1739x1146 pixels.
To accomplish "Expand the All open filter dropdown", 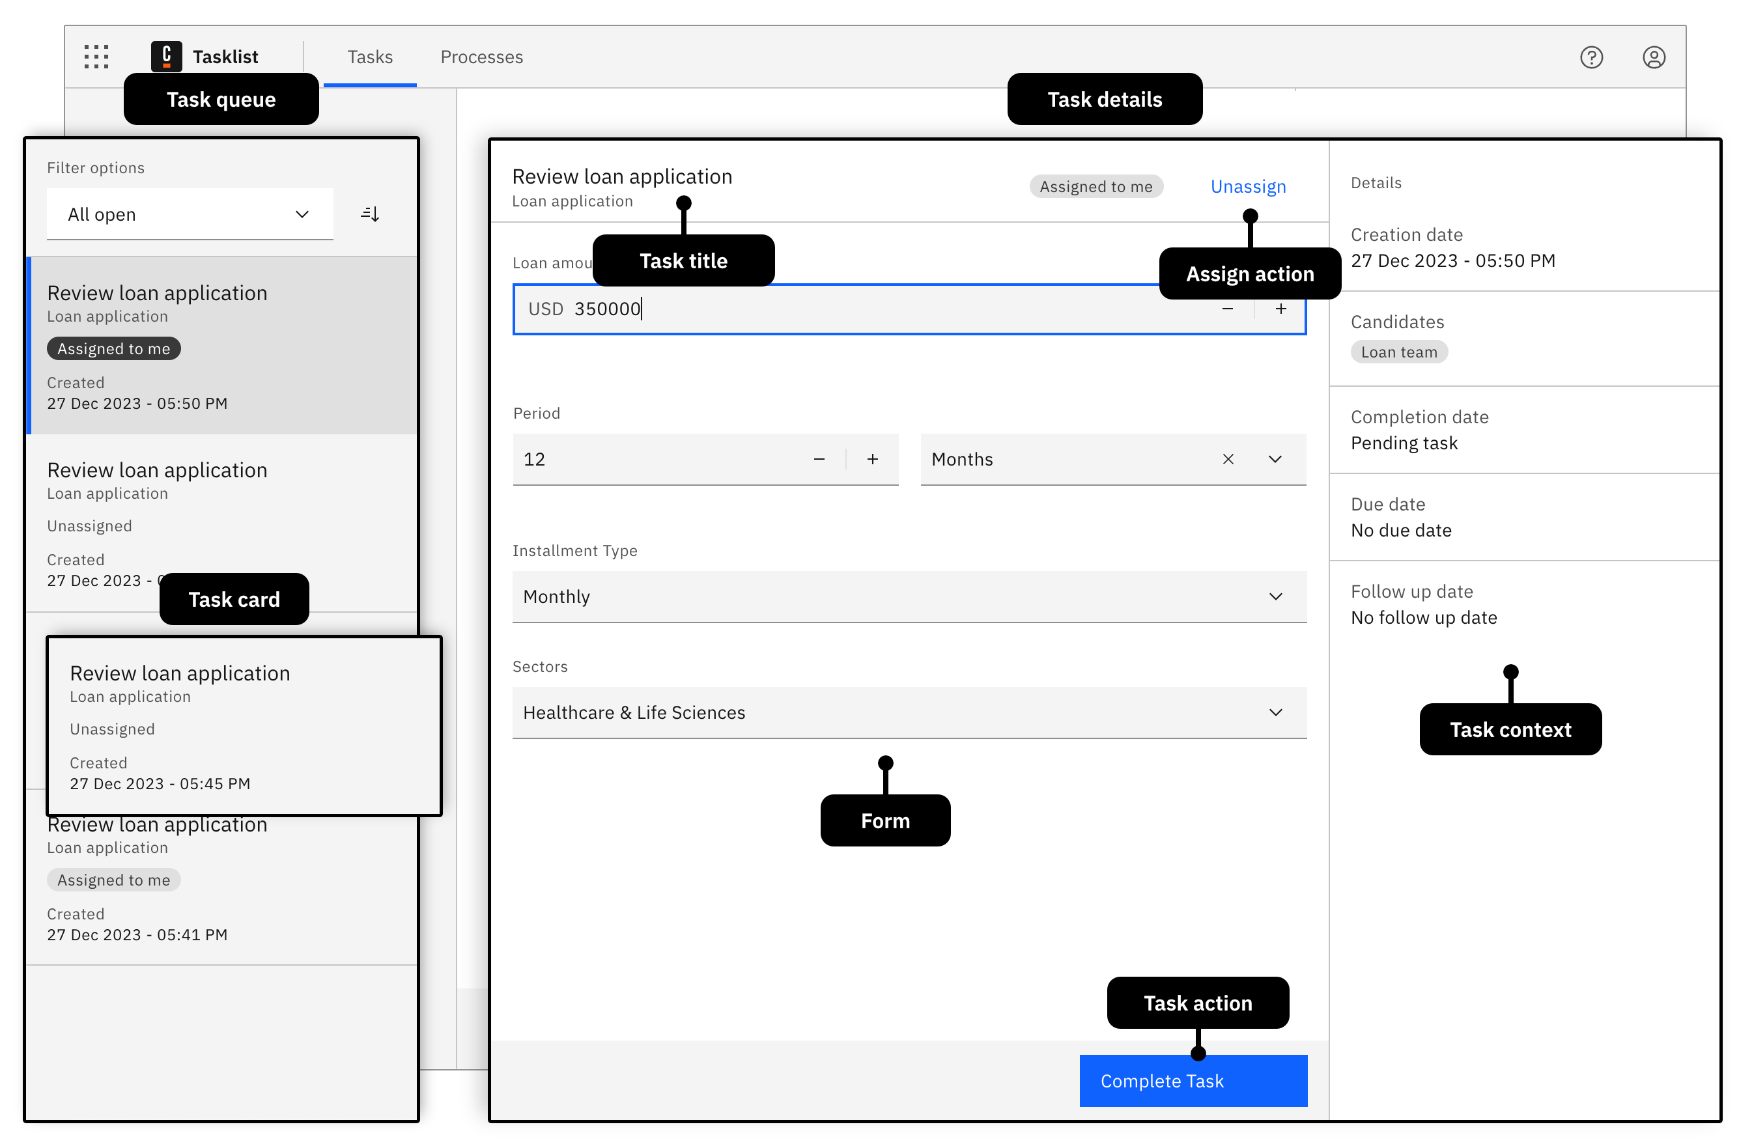I will click(190, 214).
